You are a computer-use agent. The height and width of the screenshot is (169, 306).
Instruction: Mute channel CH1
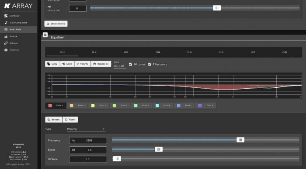[x=67, y=64]
